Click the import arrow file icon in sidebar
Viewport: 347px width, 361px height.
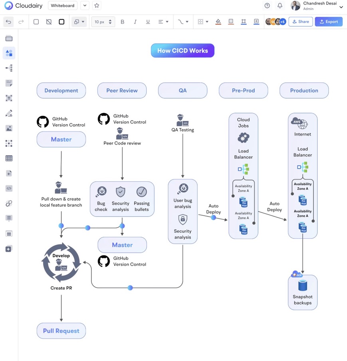pos(9,173)
